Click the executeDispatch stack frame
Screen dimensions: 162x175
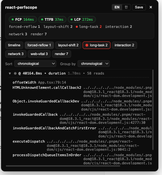[x=29, y=141]
